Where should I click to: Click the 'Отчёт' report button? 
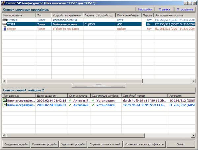[x=180, y=144]
